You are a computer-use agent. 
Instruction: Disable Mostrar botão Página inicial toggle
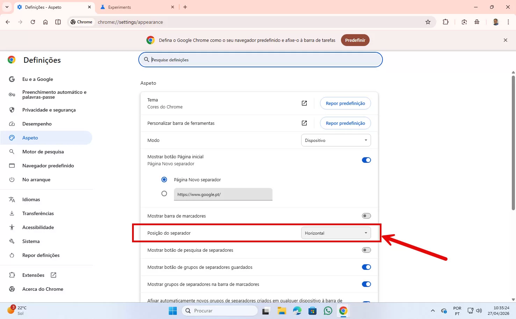coord(366,160)
